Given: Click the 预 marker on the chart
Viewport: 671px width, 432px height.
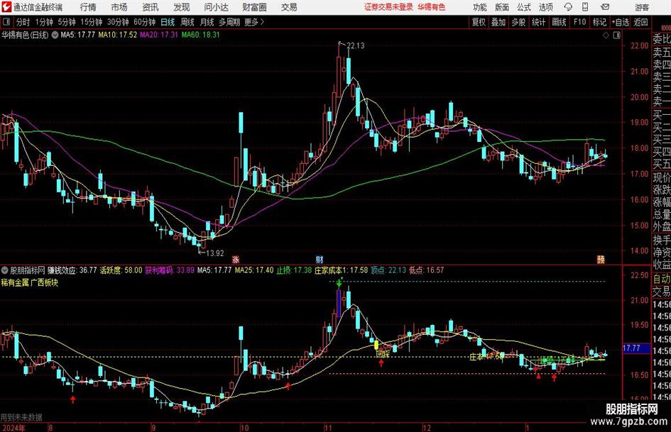Looking at the screenshot, I should click(x=601, y=260).
